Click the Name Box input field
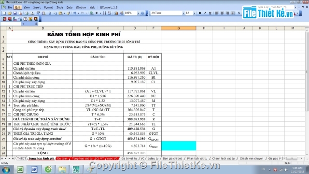Image resolution: width=309 pixels, height=174 pixels. coord(11,24)
